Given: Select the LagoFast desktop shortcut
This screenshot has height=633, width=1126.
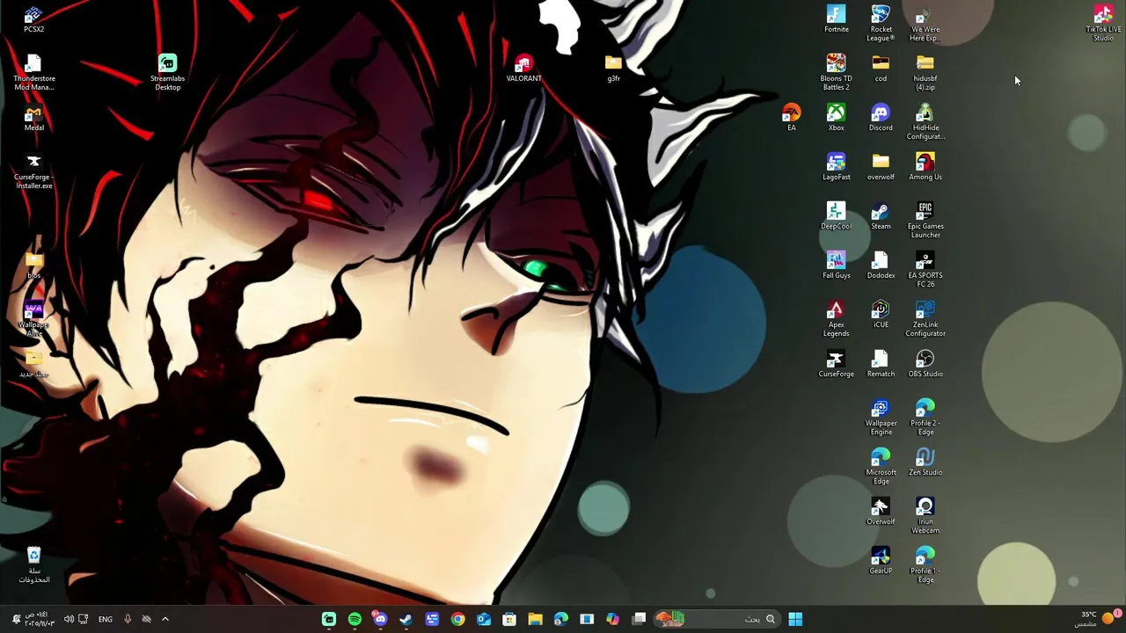Looking at the screenshot, I should (836, 168).
